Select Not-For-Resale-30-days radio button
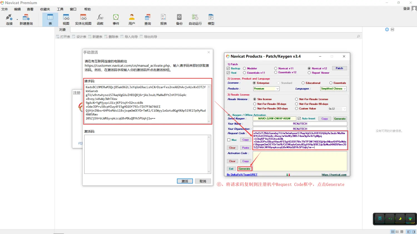 (255, 104)
